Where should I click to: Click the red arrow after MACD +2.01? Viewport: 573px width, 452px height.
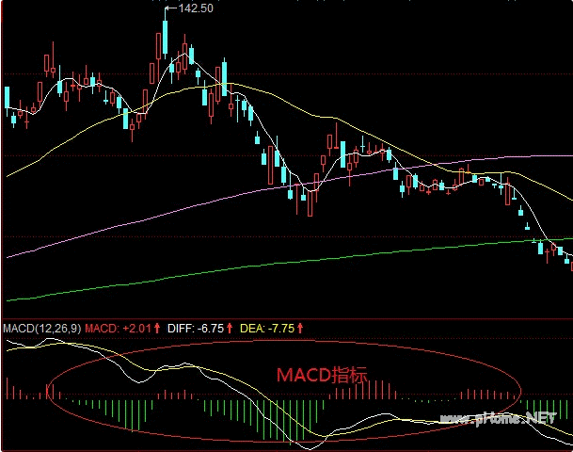tap(157, 328)
